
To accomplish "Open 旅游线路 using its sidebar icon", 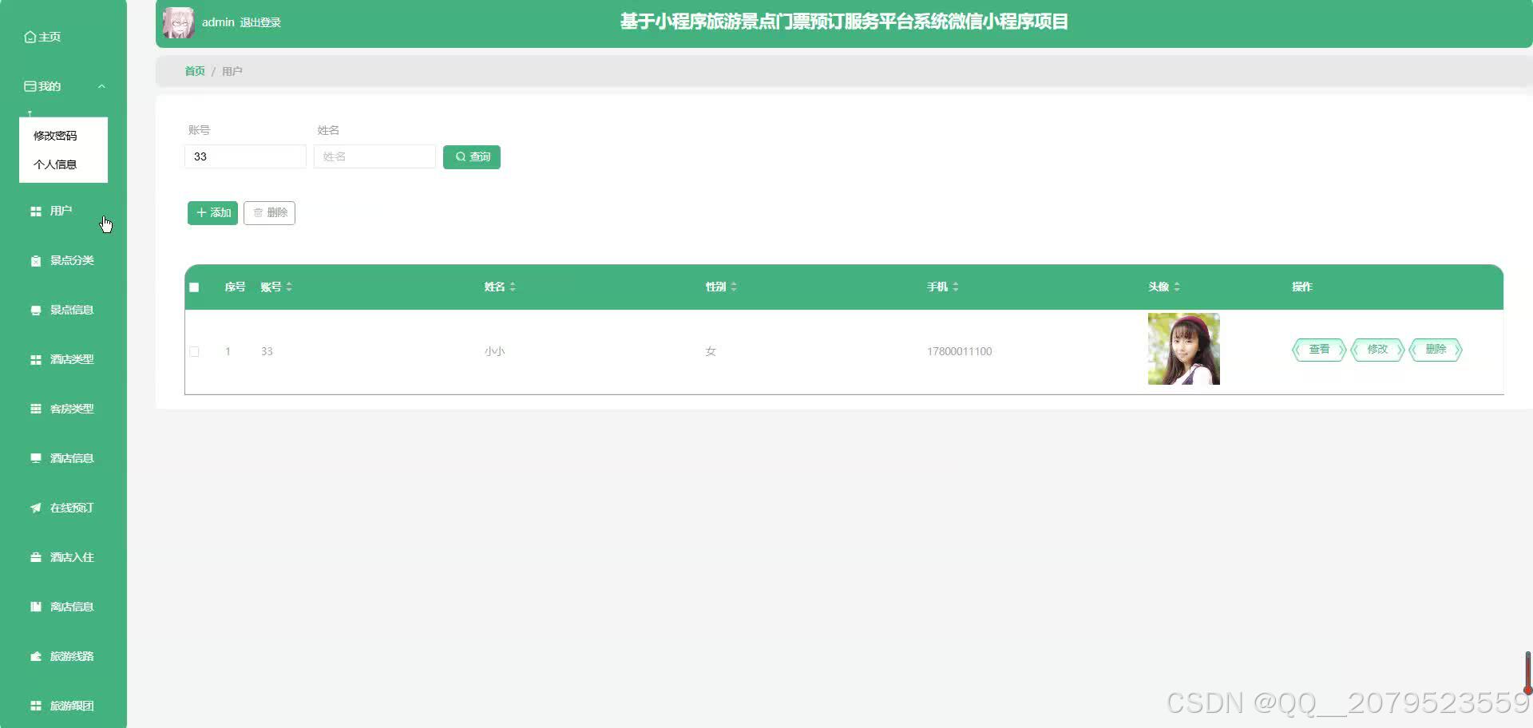I will tap(34, 655).
